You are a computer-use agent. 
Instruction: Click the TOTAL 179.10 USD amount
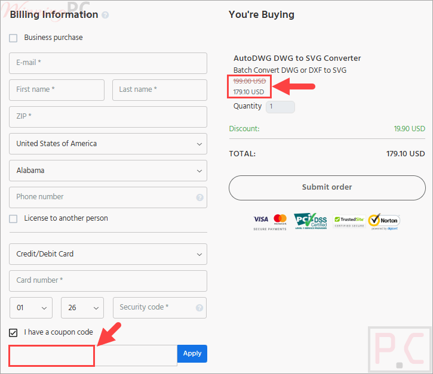[x=406, y=154]
